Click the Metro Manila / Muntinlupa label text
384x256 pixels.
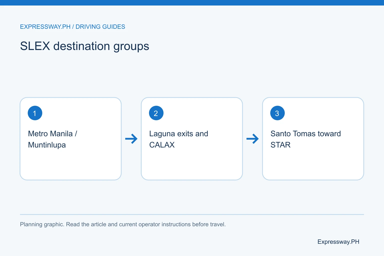click(52, 139)
